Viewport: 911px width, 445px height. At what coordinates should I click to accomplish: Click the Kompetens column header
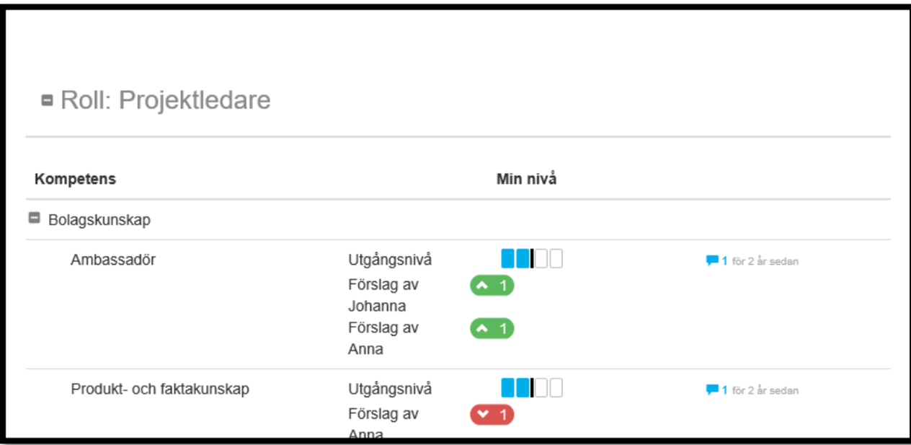[x=75, y=179]
